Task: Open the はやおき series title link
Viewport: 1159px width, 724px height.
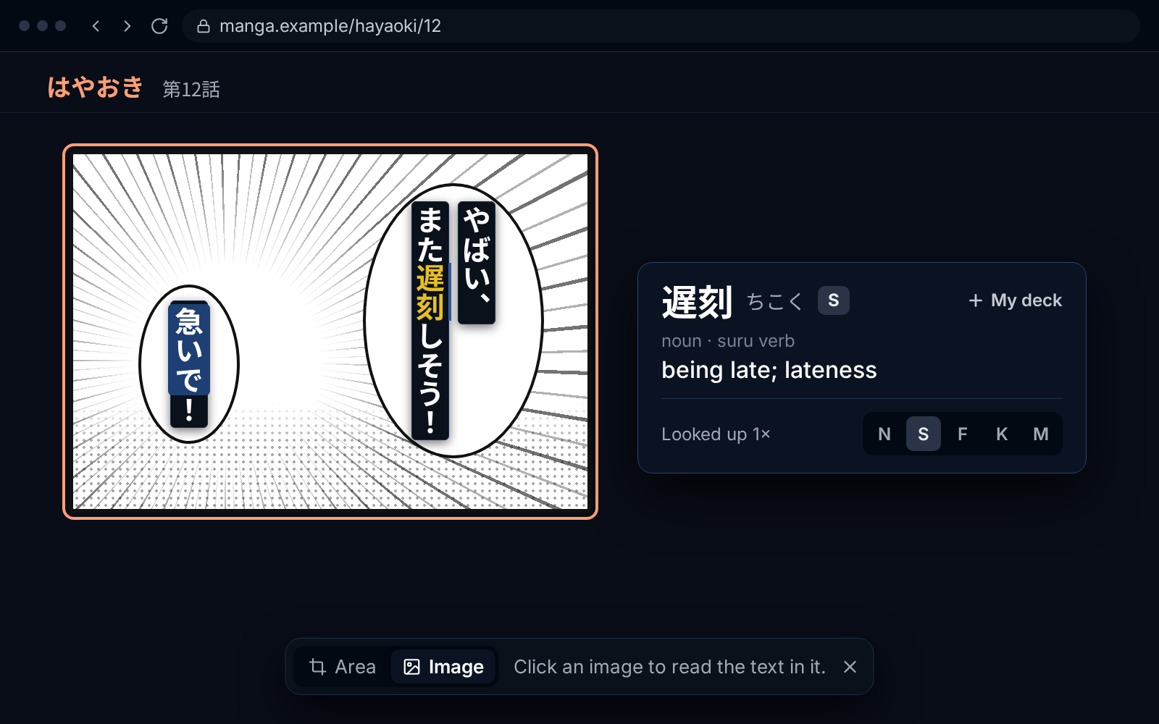Action: pyautogui.click(x=95, y=88)
